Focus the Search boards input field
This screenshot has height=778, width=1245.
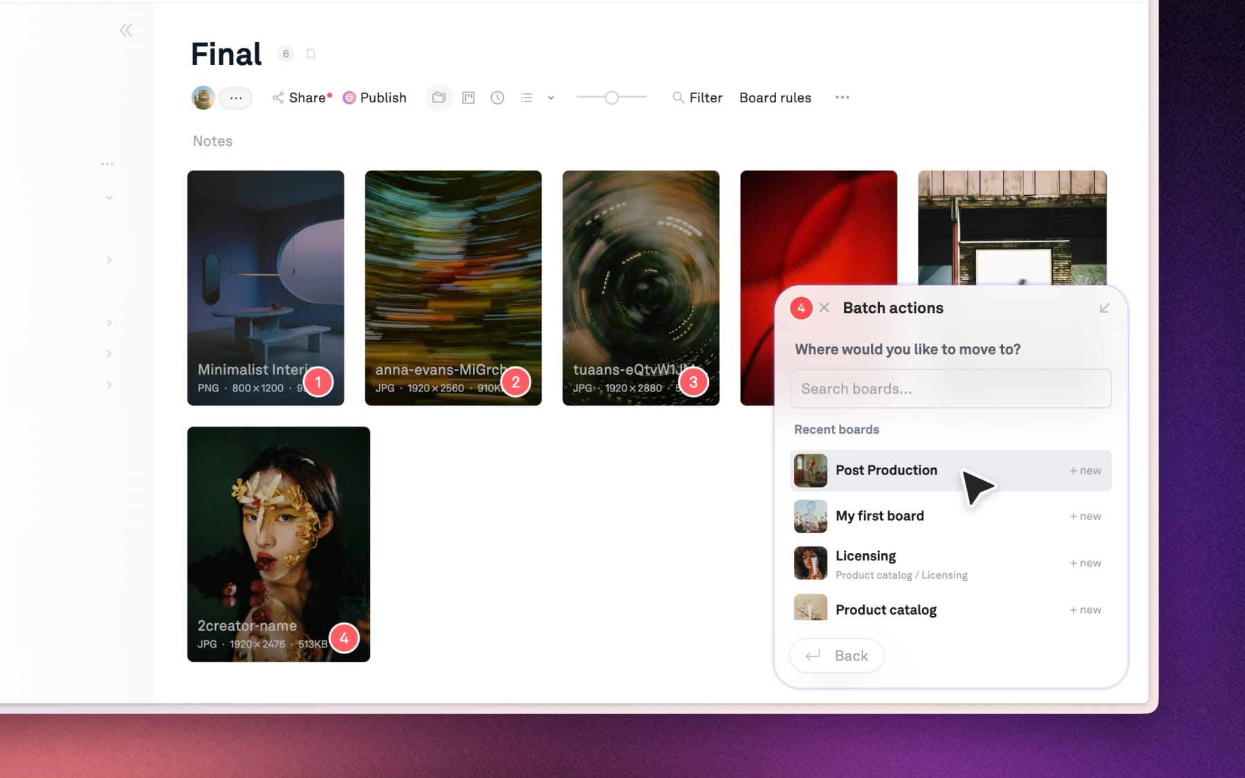pyautogui.click(x=950, y=389)
